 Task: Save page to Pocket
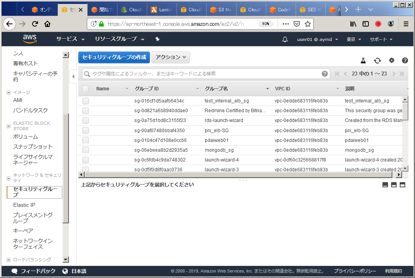click(x=297, y=24)
